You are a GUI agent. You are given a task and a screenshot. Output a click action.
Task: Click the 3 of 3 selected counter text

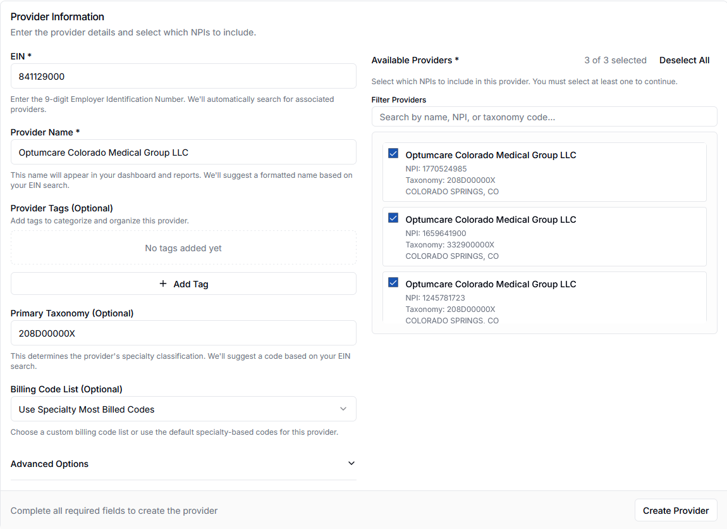(615, 60)
